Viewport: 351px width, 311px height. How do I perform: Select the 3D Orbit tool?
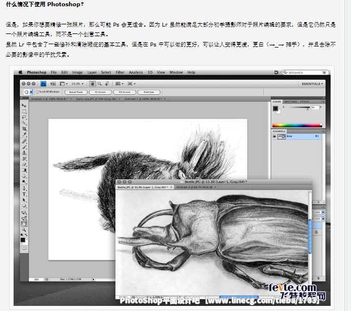click(24, 218)
